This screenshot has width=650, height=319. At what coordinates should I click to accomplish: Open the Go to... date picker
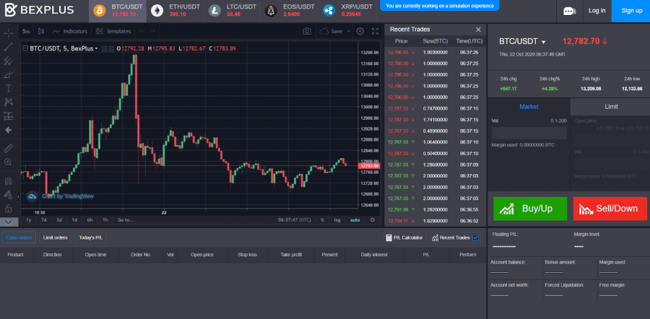pyautogui.click(x=126, y=220)
